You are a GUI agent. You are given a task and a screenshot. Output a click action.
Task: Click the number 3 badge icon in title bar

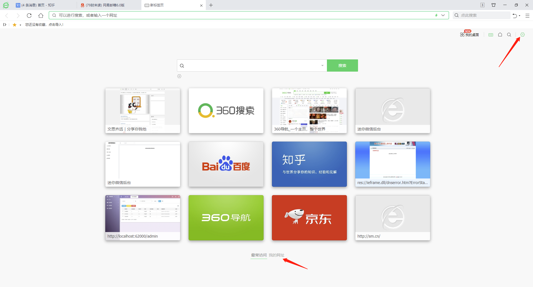pos(482,5)
